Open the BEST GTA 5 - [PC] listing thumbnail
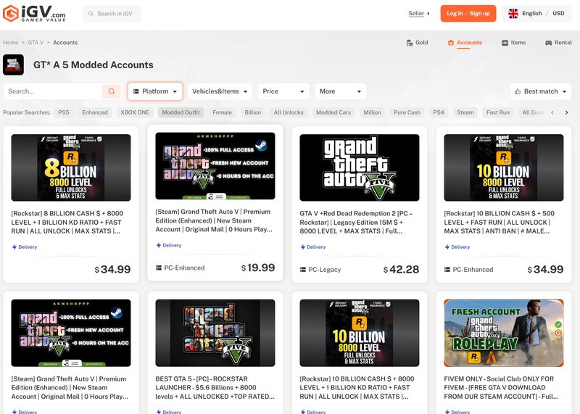The width and height of the screenshot is (580, 414). click(215, 333)
